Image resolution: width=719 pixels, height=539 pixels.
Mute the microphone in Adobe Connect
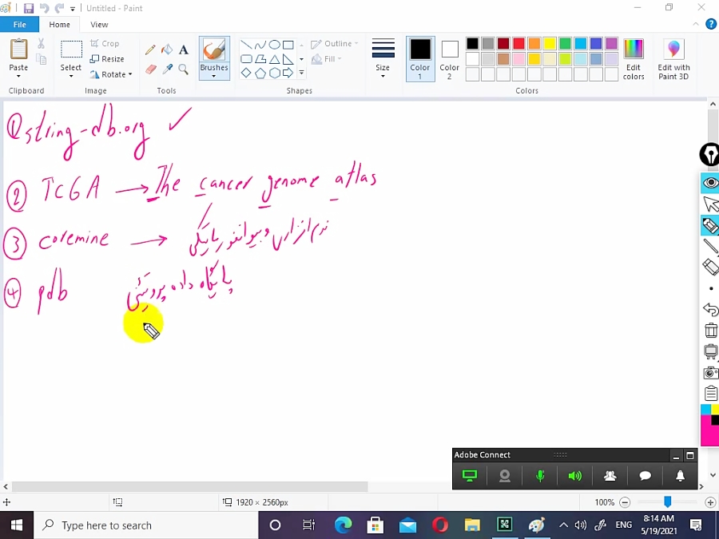click(x=540, y=476)
